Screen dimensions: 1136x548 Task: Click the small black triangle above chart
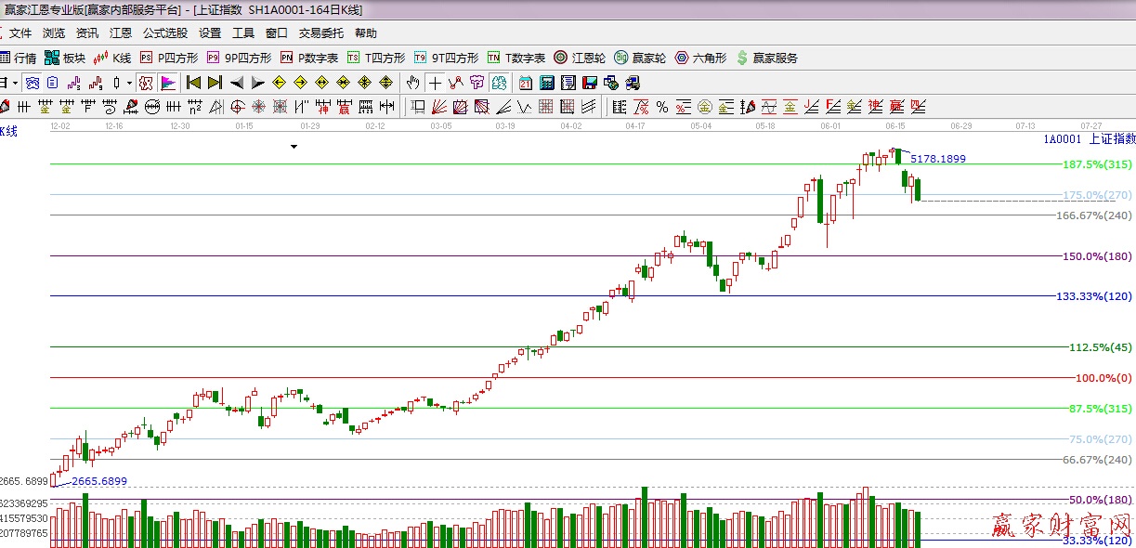(294, 147)
